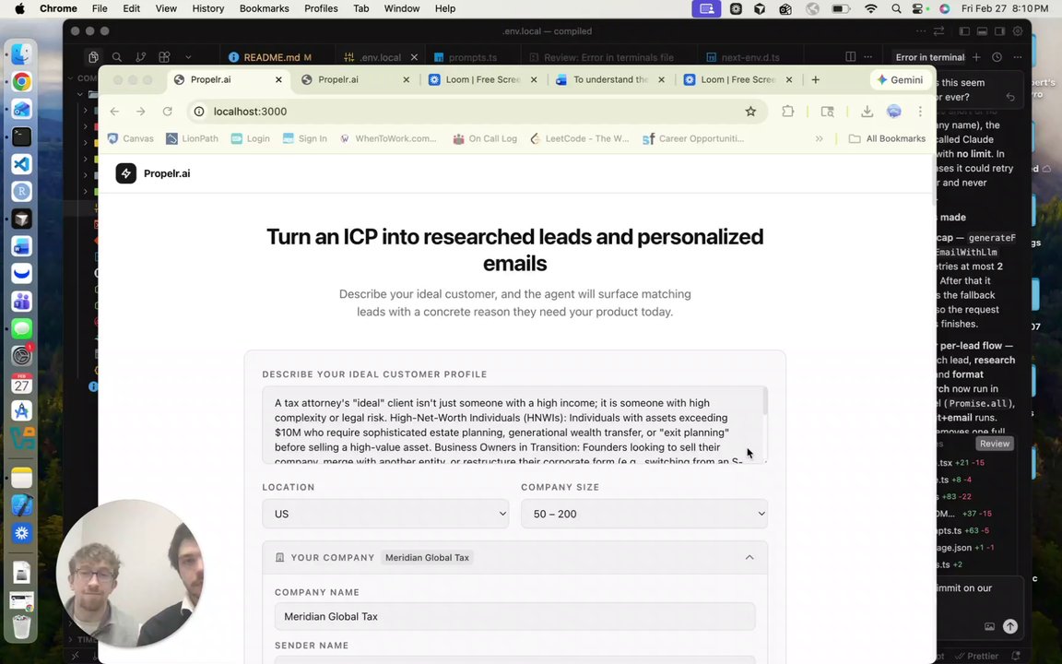Show chat history clock icon in editor

[x=997, y=57]
